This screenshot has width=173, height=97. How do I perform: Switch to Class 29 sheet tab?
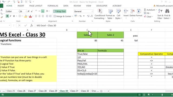pyautogui.click(x=53, y=91)
